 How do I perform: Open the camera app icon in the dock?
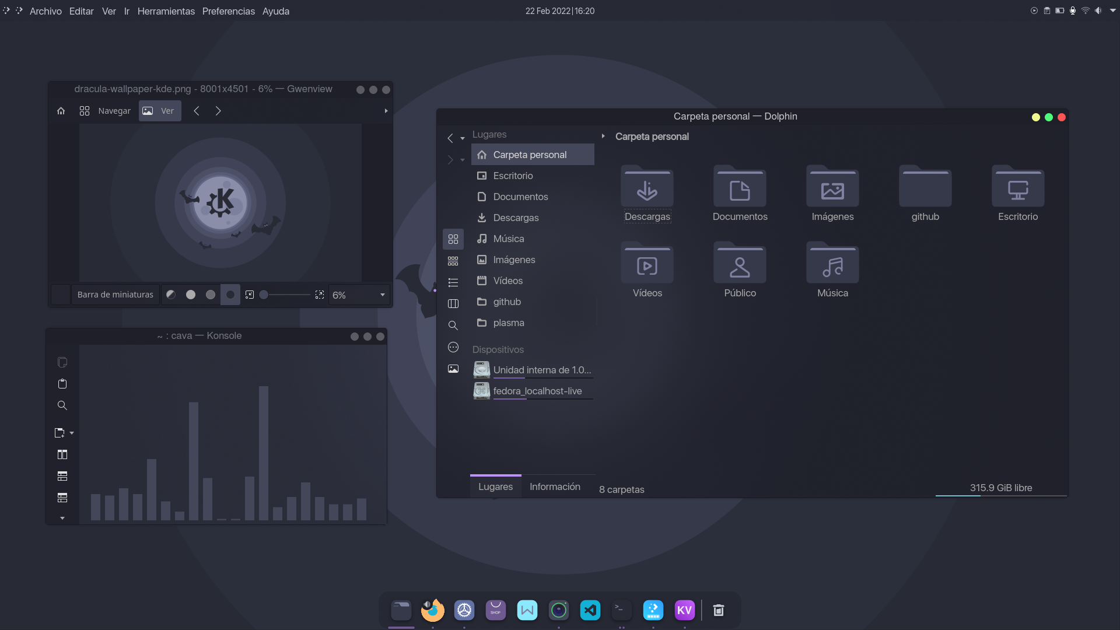point(559,610)
